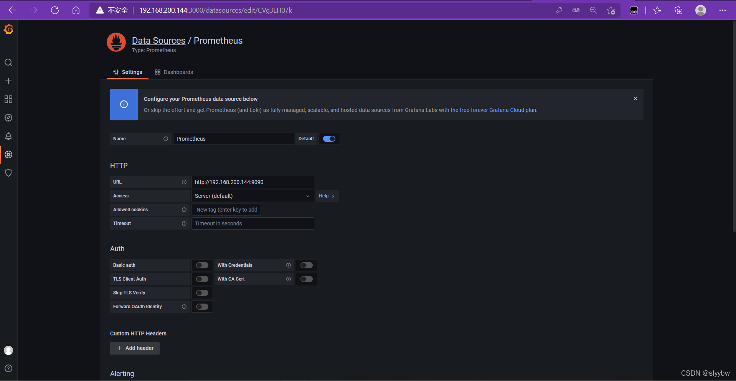Enable the TLS Client Auth switch
Viewport: 736px width, 381px height.
tap(202, 279)
